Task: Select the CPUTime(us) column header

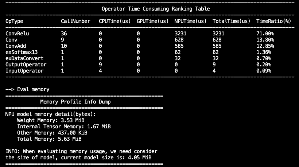Action: click(x=113, y=21)
